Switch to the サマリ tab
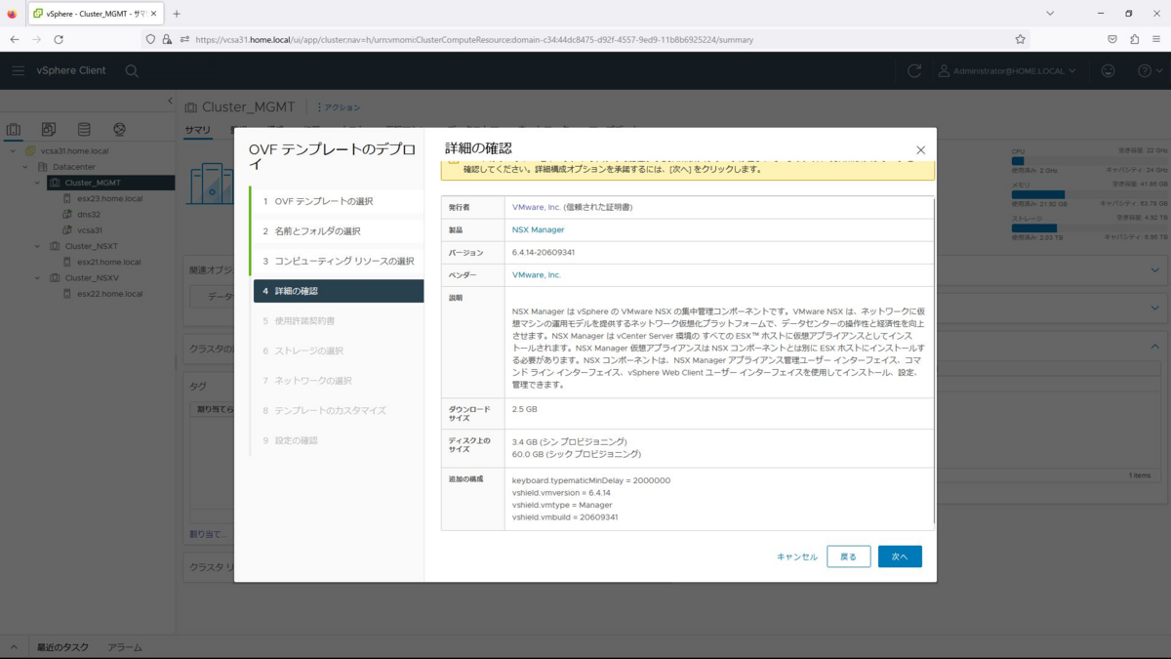1171x659 pixels. pos(198,130)
